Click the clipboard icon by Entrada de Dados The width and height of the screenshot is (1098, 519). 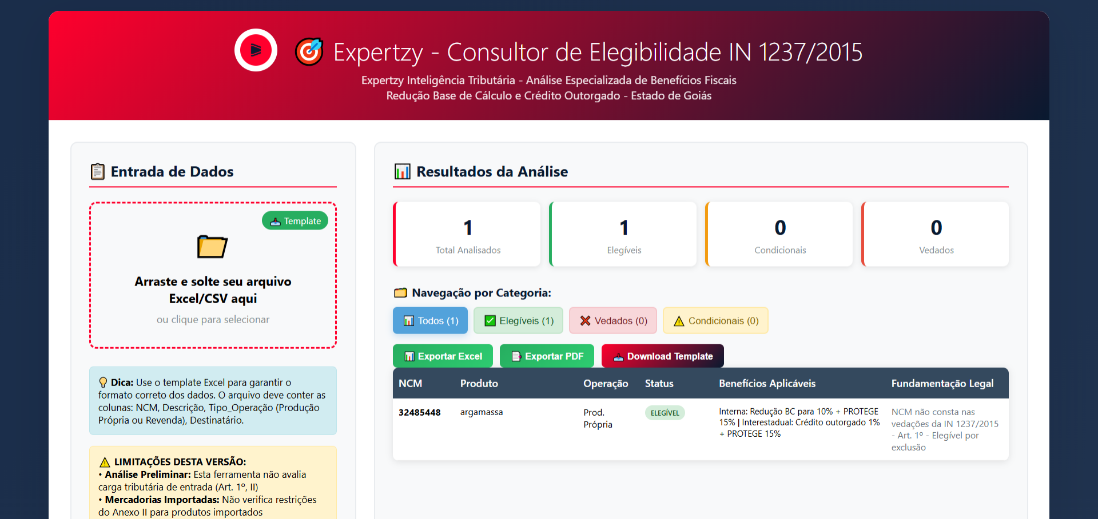(98, 171)
